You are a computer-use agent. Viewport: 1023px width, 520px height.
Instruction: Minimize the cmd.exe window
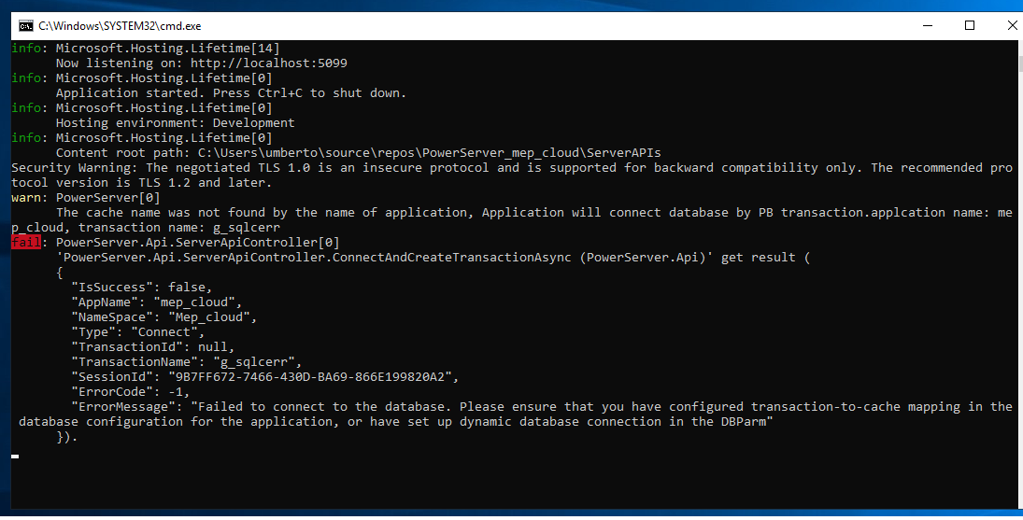click(x=928, y=26)
